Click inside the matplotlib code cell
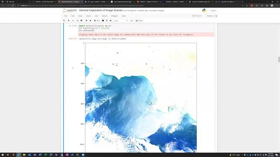This screenshot has height=157, width=280. point(146,28)
